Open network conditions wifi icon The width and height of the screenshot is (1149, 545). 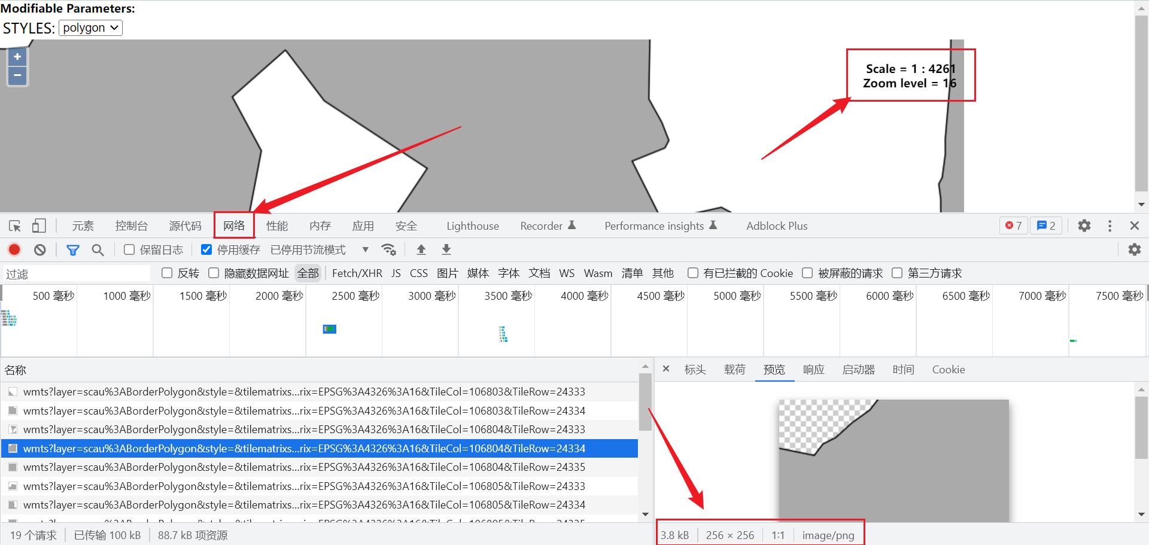coord(389,249)
